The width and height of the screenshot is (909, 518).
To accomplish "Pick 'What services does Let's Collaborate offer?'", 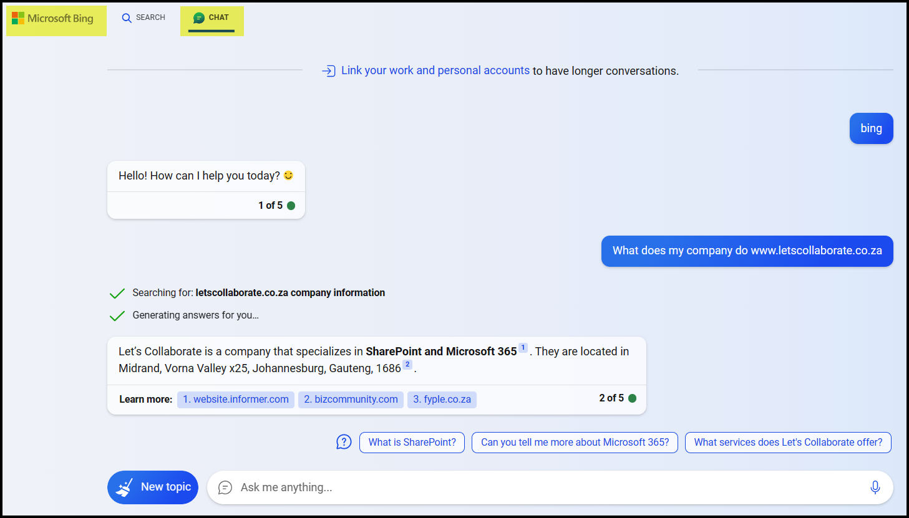I will (787, 443).
